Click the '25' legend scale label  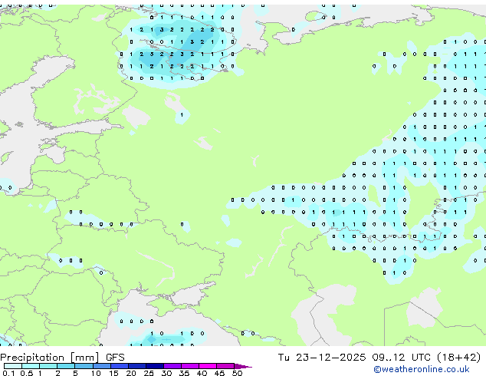tap(149, 373)
